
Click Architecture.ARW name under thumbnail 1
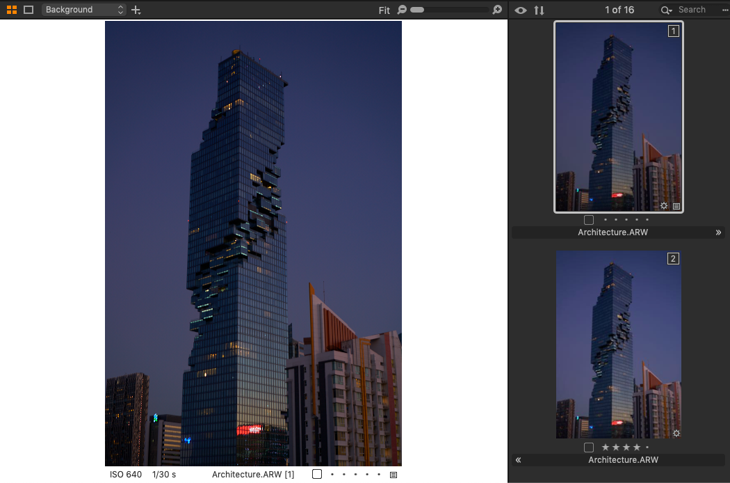coord(613,232)
